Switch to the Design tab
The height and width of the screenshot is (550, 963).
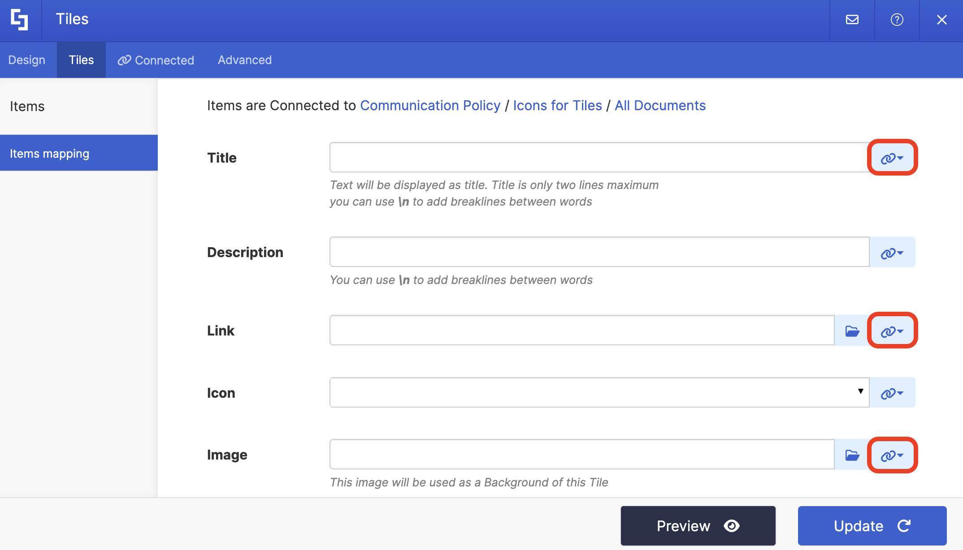[27, 60]
